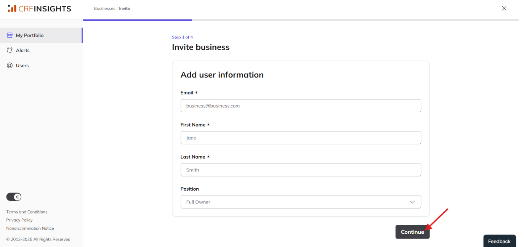524x247 pixels.
Task: Click the Alerts bell icon
Action: click(x=10, y=50)
